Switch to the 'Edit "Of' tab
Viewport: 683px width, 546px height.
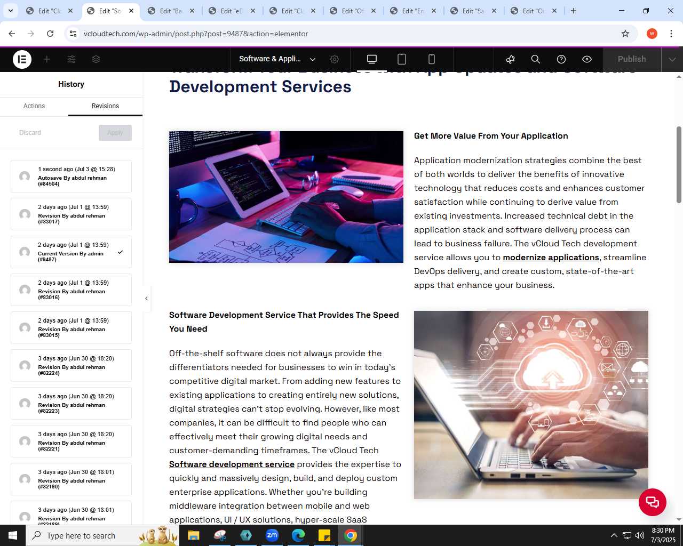pos(353,11)
